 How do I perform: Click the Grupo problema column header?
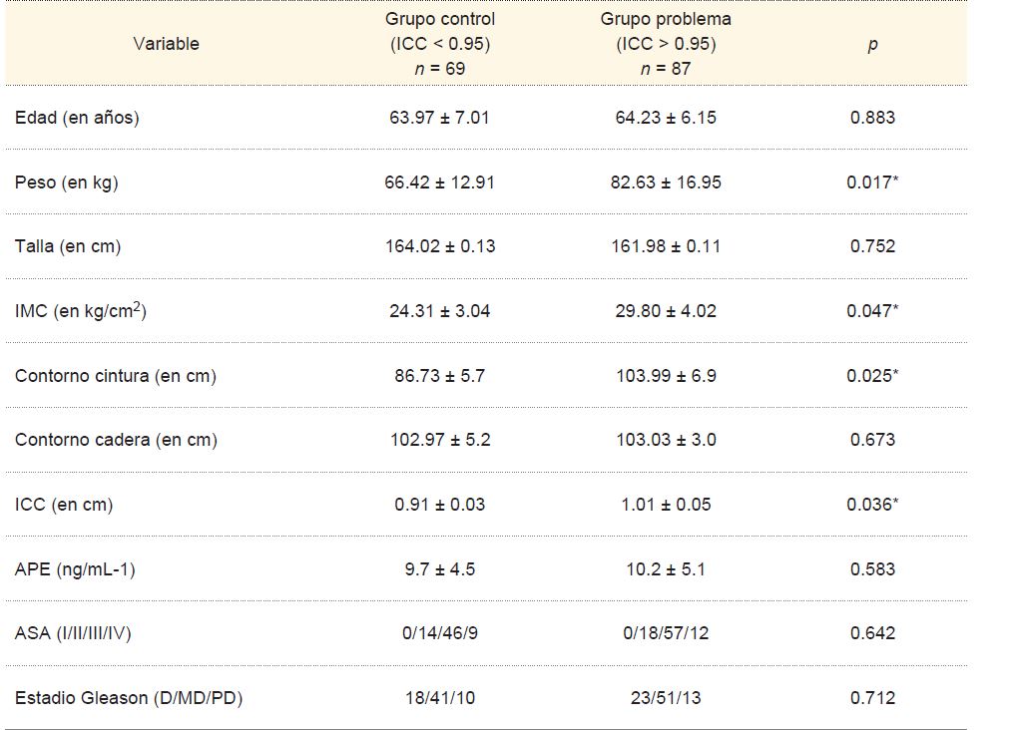tap(666, 44)
